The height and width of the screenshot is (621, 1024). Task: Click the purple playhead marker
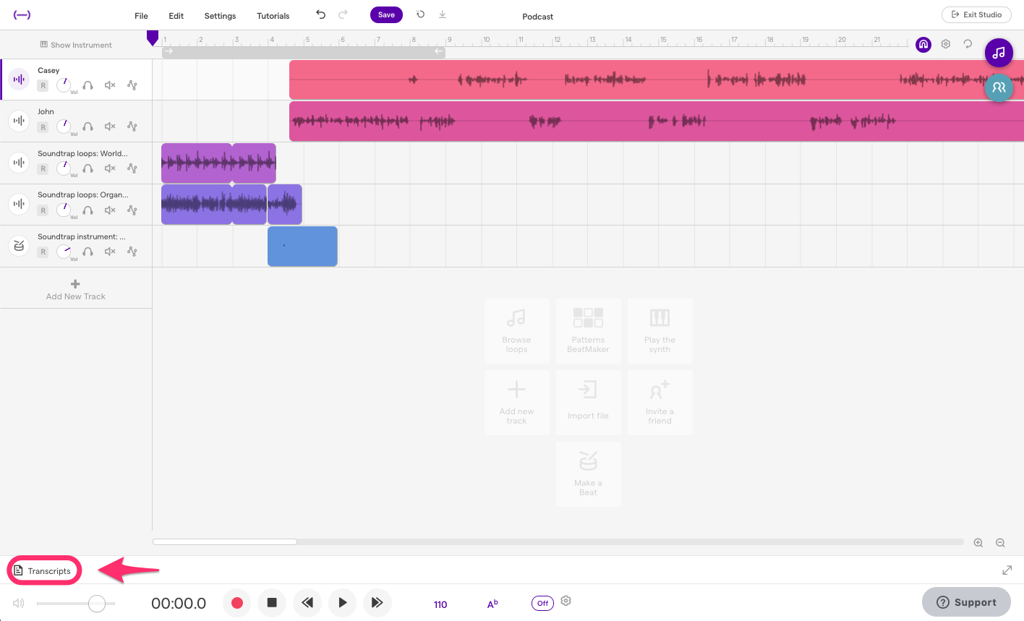tap(152, 38)
